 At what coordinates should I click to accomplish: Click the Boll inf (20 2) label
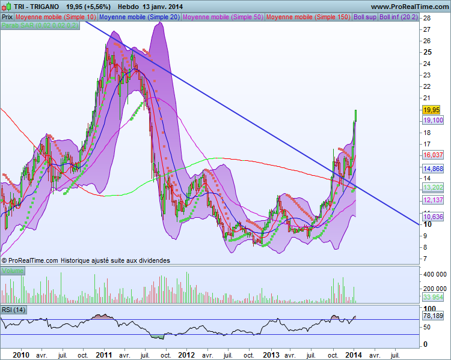pyautogui.click(x=398, y=17)
